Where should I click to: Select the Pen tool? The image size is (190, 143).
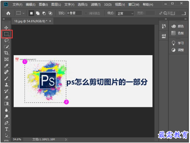point(6,123)
